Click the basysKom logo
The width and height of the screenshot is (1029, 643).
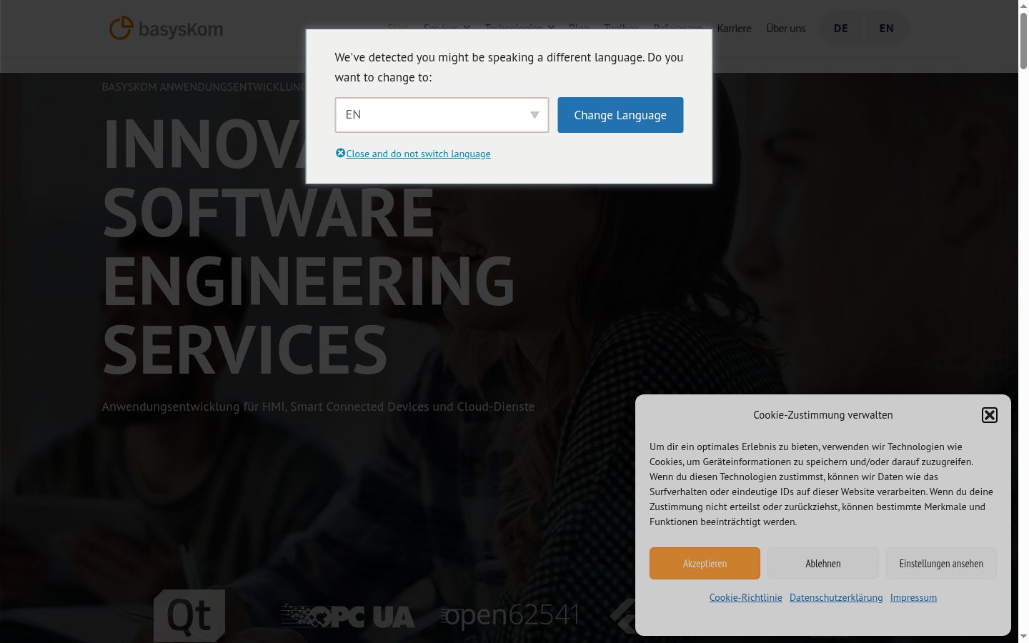pos(166,29)
